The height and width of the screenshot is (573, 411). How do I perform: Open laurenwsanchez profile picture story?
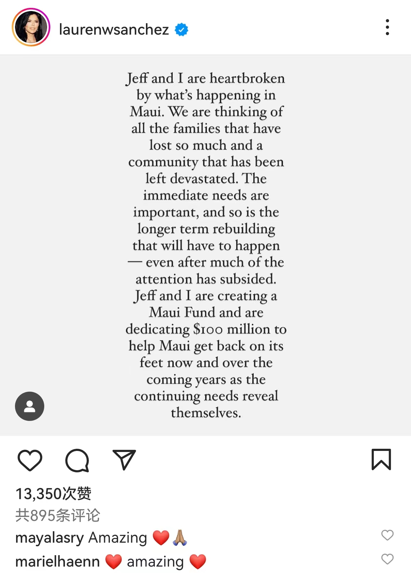[31, 27]
